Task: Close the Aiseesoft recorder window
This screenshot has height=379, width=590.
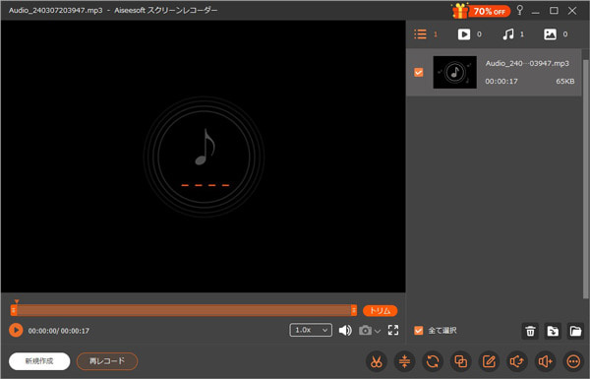Action: click(572, 11)
